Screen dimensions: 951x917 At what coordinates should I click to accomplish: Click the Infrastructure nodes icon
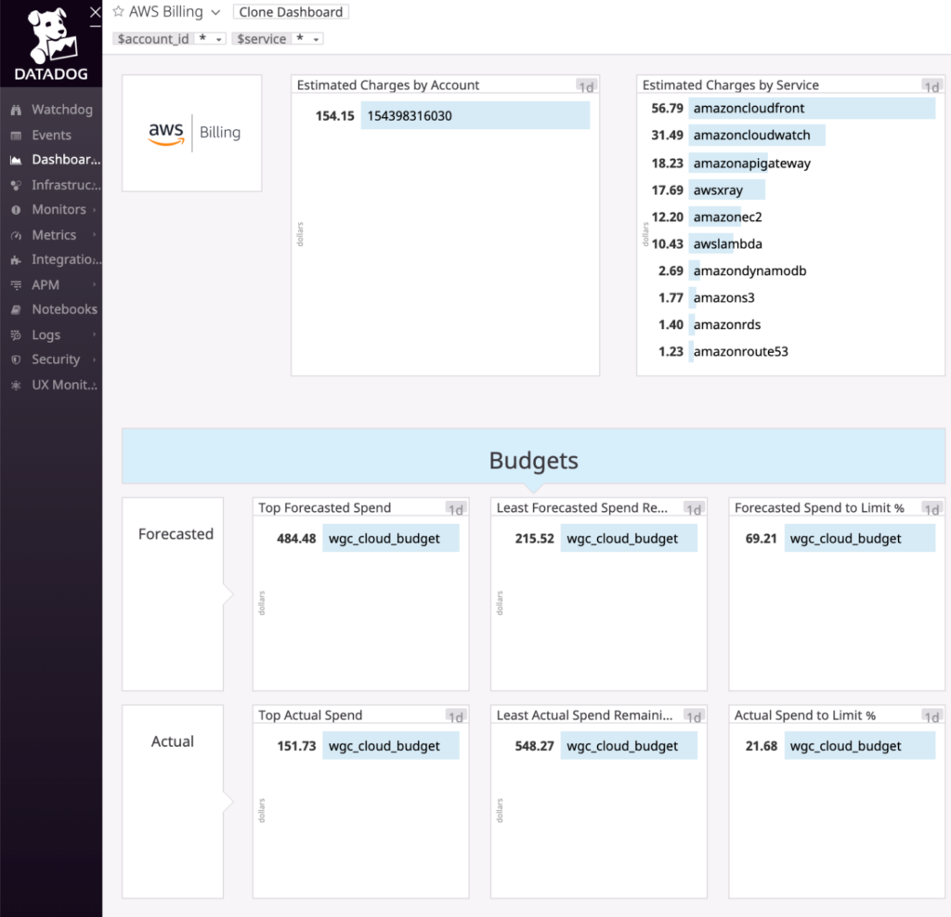coord(16,185)
